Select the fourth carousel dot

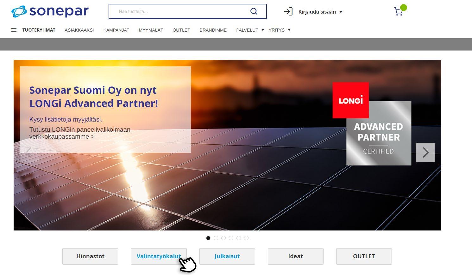click(x=231, y=238)
